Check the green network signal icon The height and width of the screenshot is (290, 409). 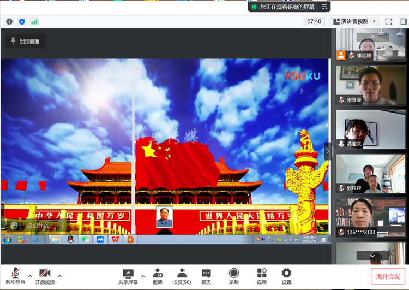34,21
